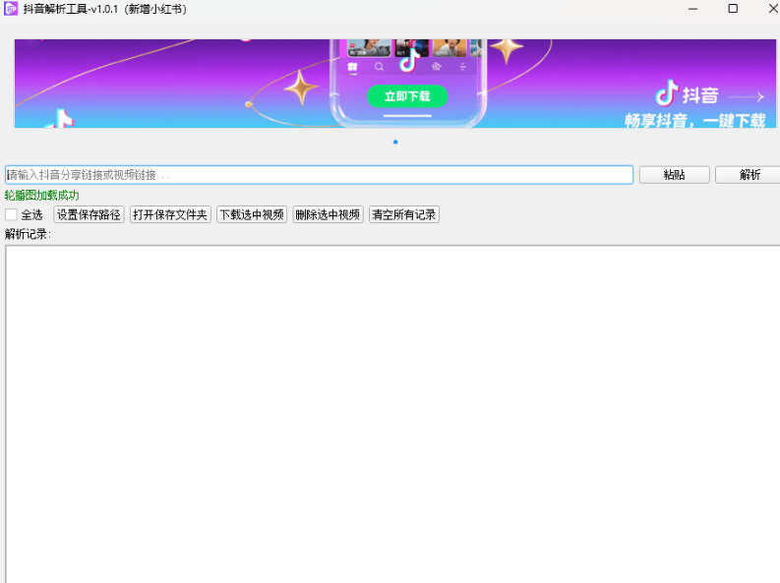Click the 畅享抖音，一键下载 banner slogan
Screen dimensions: 780x583
(x=695, y=121)
